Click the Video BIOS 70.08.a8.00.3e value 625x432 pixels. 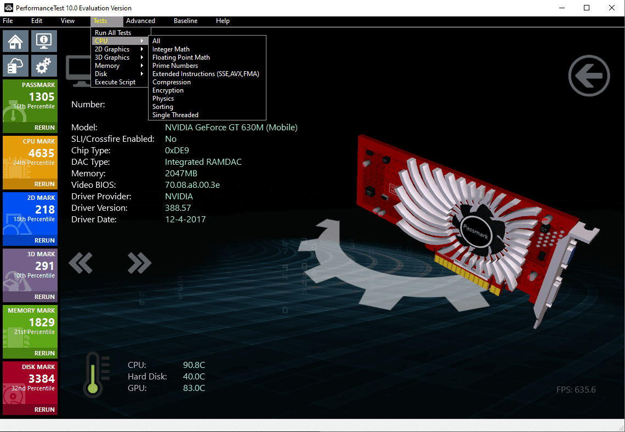(x=192, y=185)
